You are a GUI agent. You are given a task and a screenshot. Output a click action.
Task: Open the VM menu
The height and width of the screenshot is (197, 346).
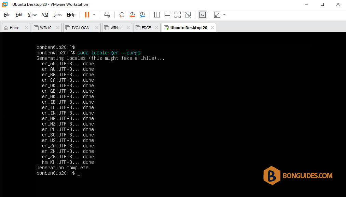(x=45, y=15)
